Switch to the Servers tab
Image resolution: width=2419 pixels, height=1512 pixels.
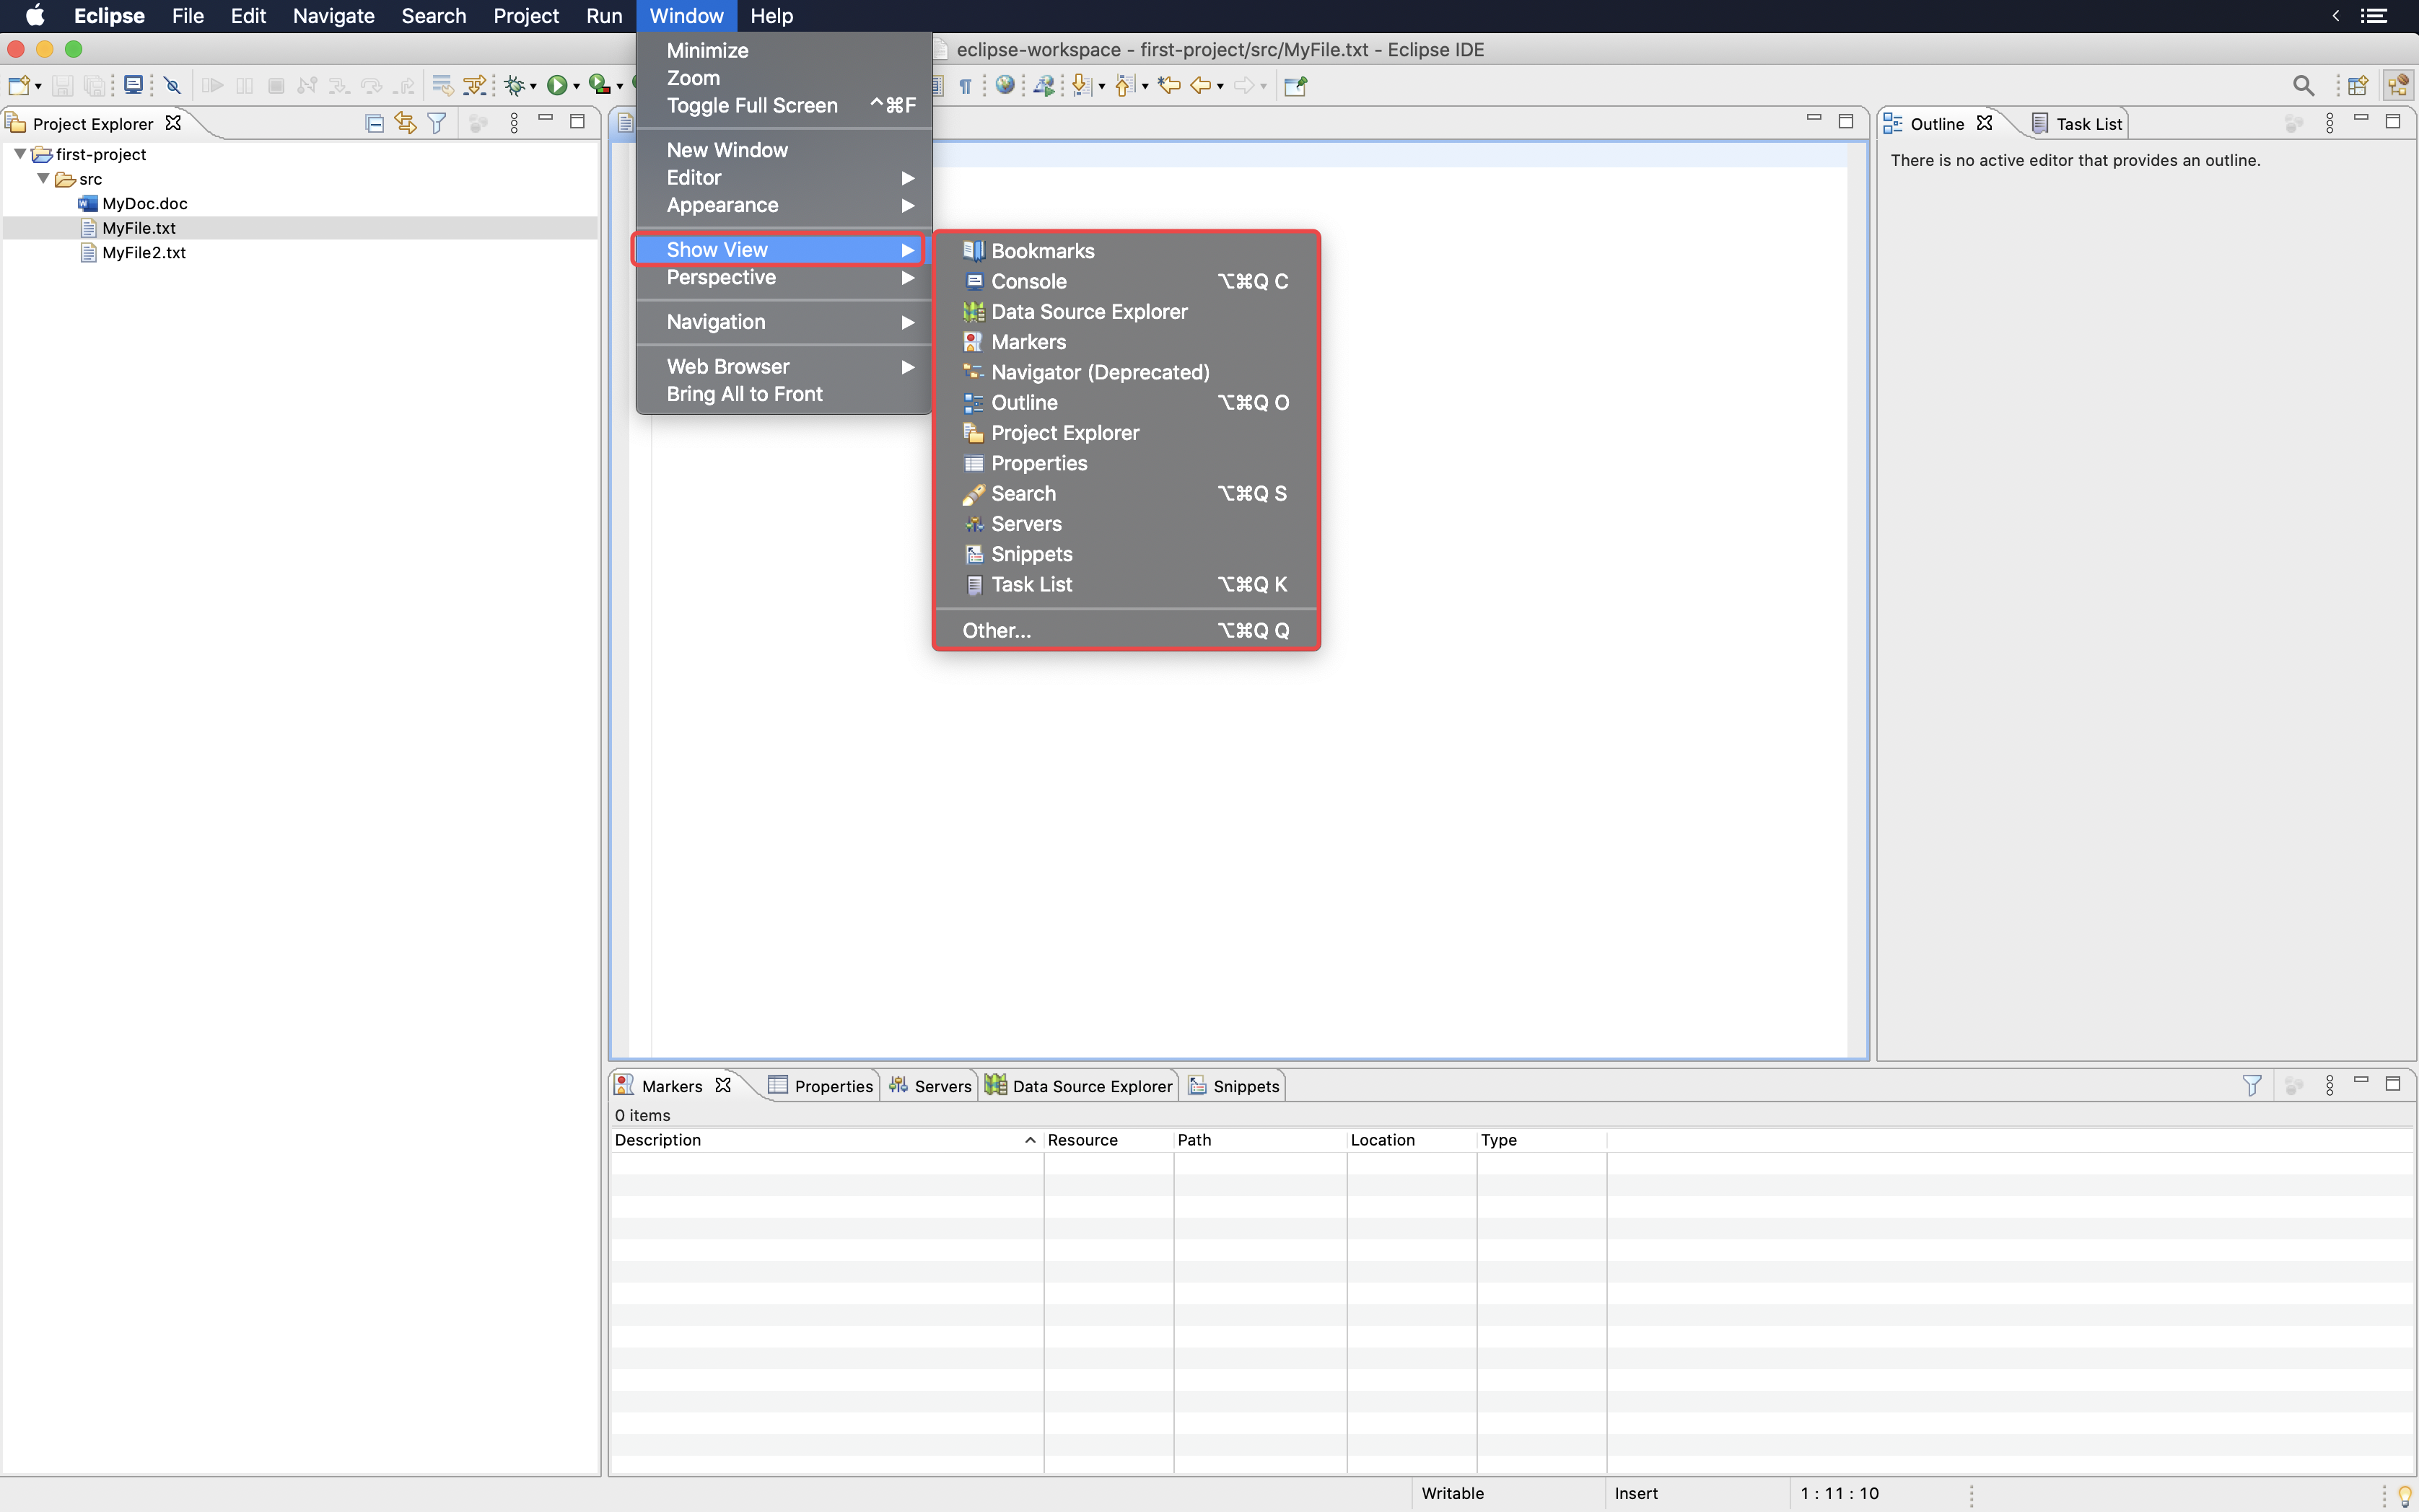[x=930, y=1085]
